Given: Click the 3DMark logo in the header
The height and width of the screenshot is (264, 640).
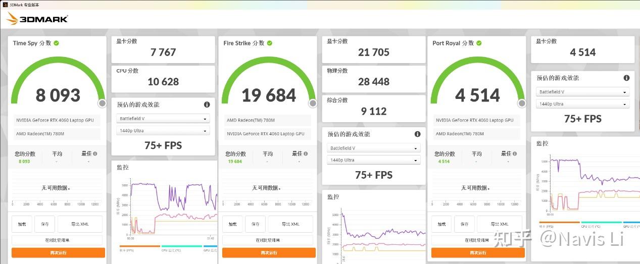Looking at the screenshot, I should coord(37,19).
